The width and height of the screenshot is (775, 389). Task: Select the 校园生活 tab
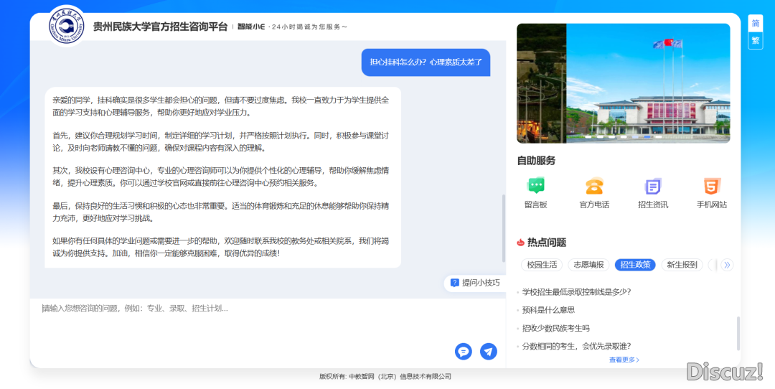pos(542,265)
